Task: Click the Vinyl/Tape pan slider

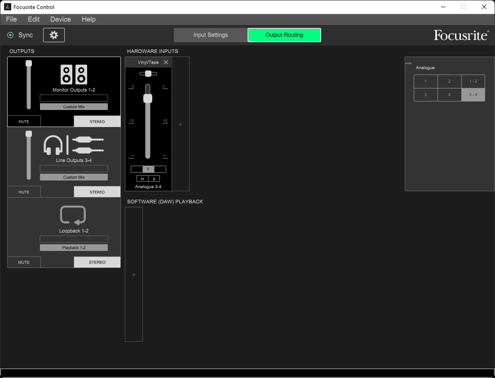Action: point(148,74)
